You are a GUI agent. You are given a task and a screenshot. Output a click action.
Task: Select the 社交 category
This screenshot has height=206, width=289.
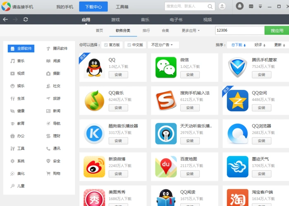coord(53,86)
